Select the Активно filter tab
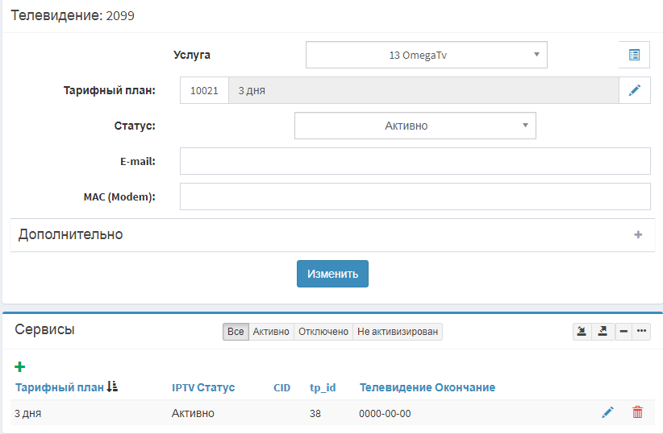This screenshot has width=663, height=434. pos(271,332)
